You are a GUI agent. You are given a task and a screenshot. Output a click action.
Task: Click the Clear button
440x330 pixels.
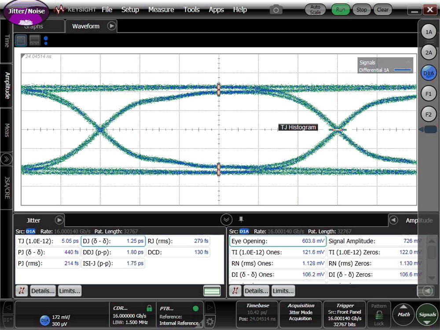point(382,9)
